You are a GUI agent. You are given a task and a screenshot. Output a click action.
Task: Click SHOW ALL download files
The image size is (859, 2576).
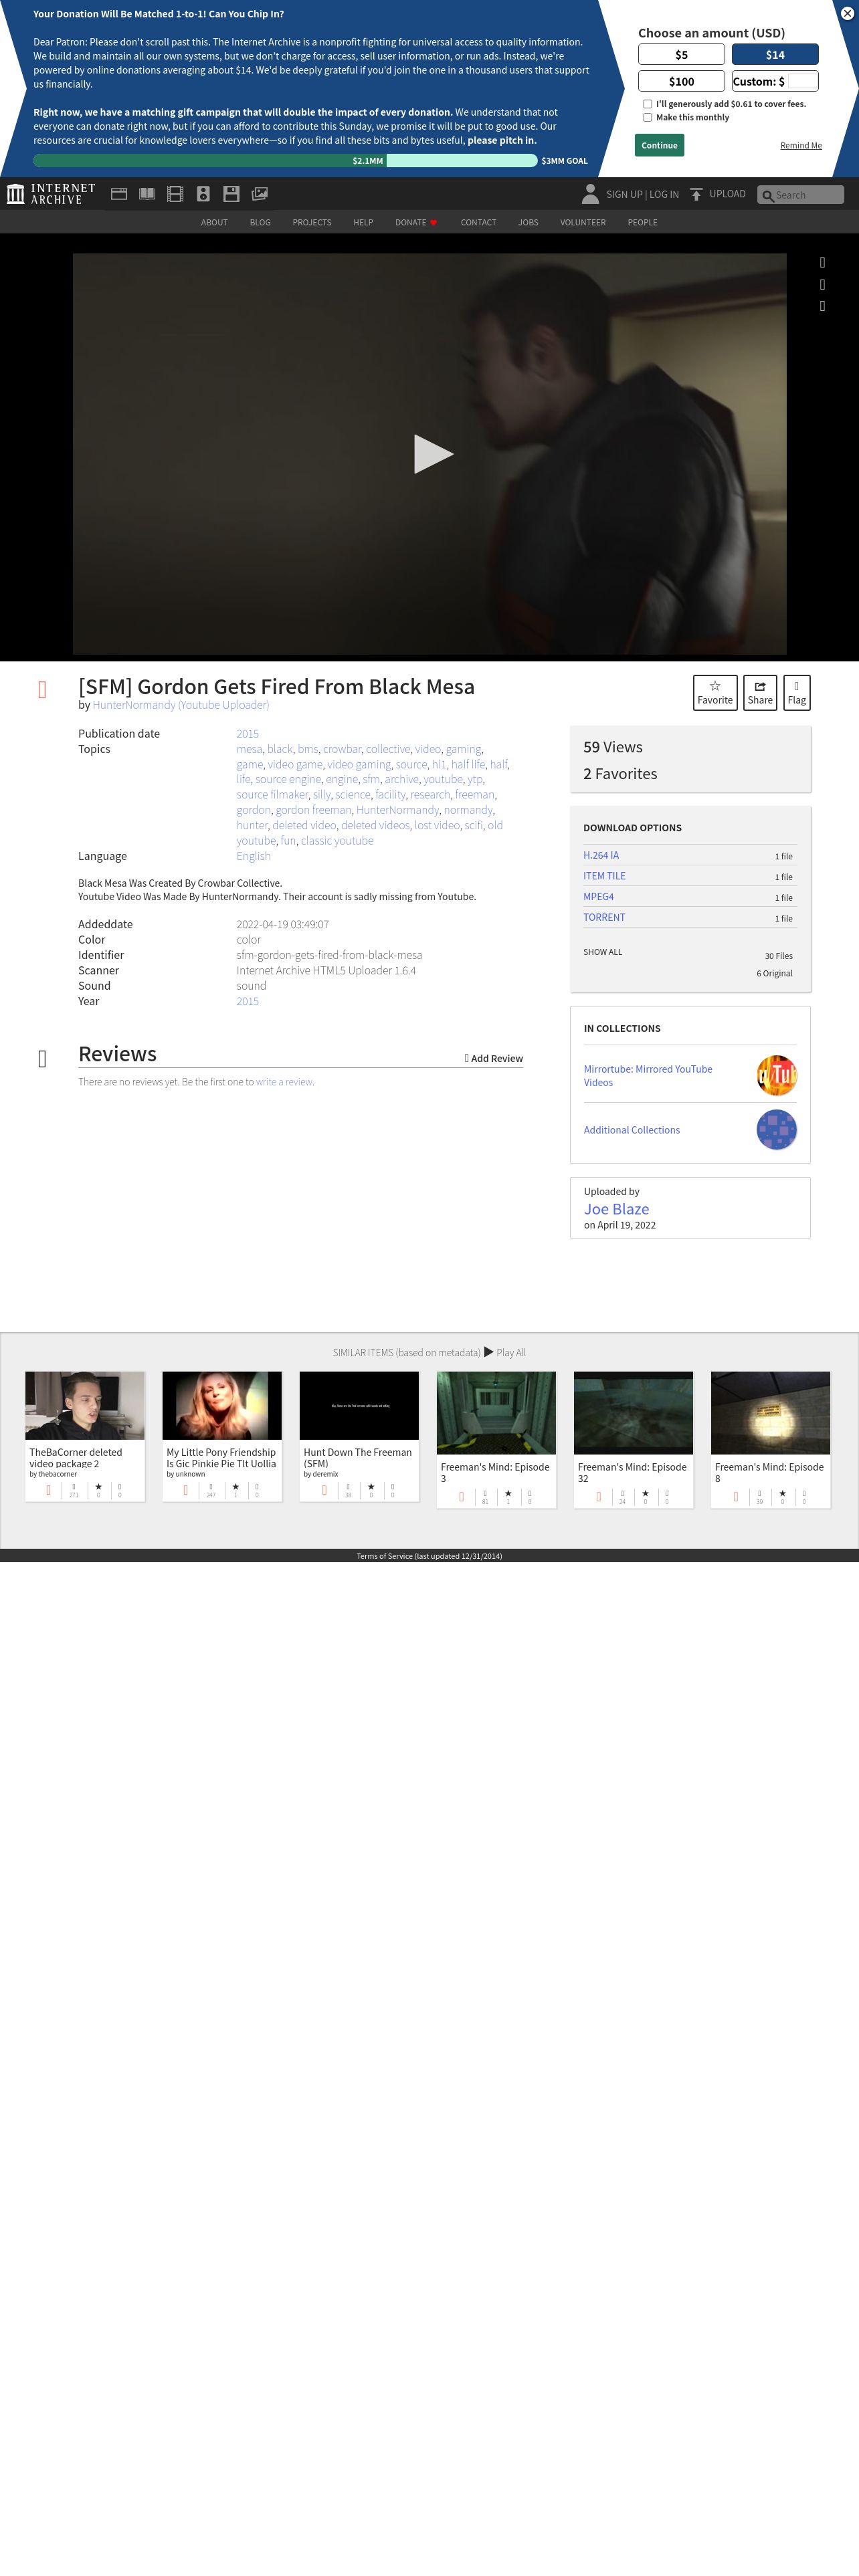pyautogui.click(x=603, y=952)
